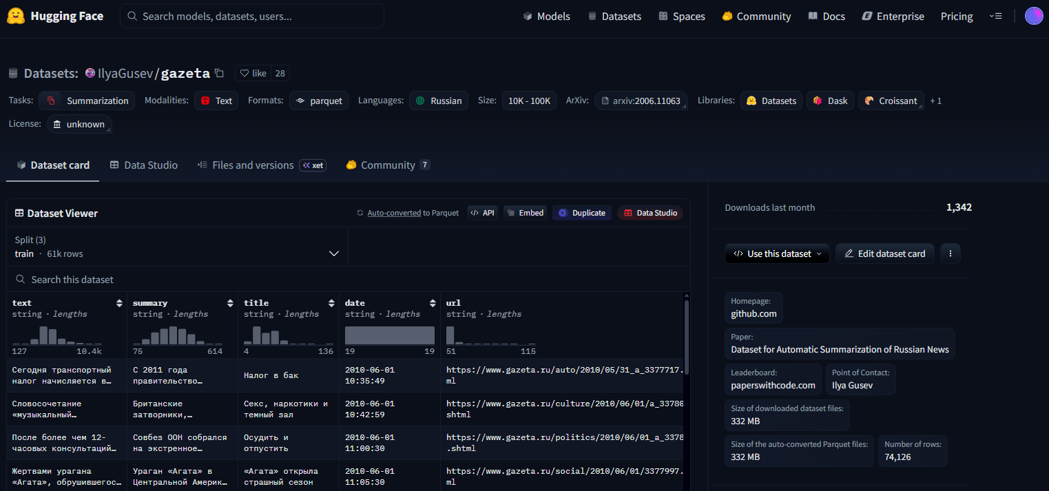
Task: Open the navigation overflow menu beside Pricing
Action: coord(995,16)
